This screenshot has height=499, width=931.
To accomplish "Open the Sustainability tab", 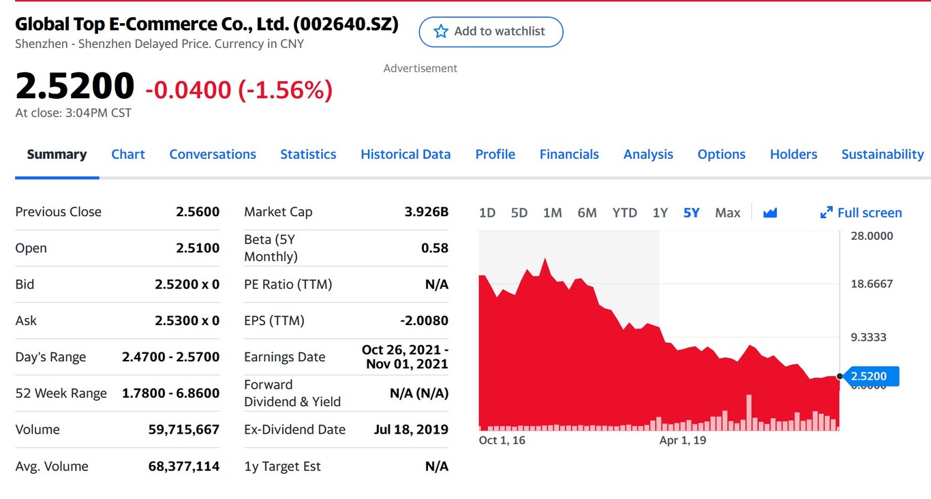I will click(x=883, y=154).
